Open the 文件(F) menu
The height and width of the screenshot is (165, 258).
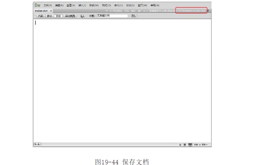[x=47, y=5]
